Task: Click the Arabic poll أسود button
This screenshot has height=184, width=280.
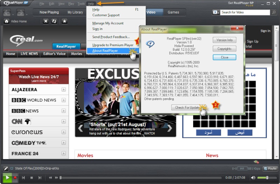Action: (208, 133)
